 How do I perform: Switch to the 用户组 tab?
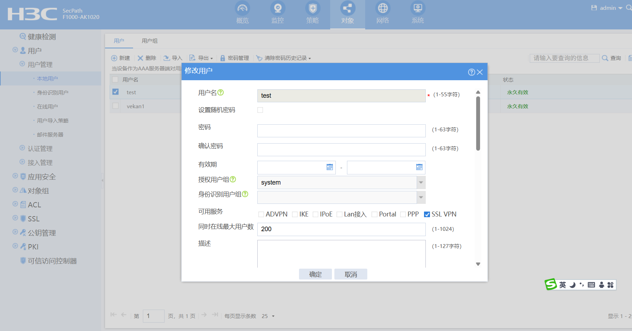[x=150, y=41]
